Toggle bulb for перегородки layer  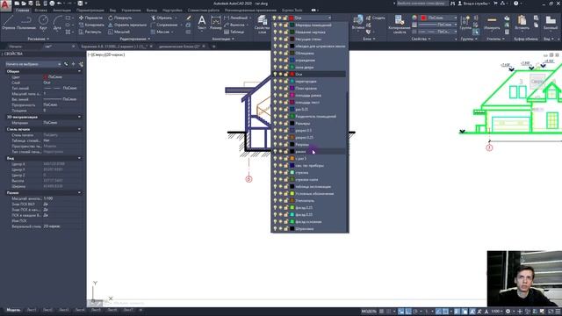[x=275, y=82]
